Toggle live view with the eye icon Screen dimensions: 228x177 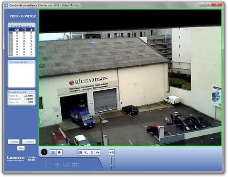coord(53,152)
